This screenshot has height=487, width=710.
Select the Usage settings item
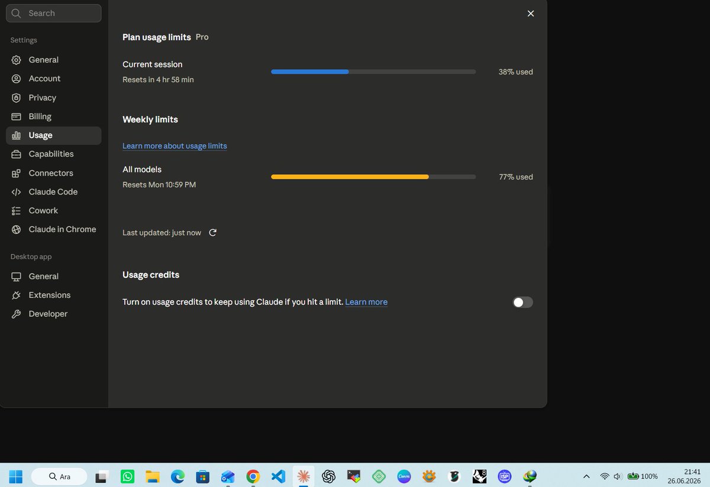54,135
